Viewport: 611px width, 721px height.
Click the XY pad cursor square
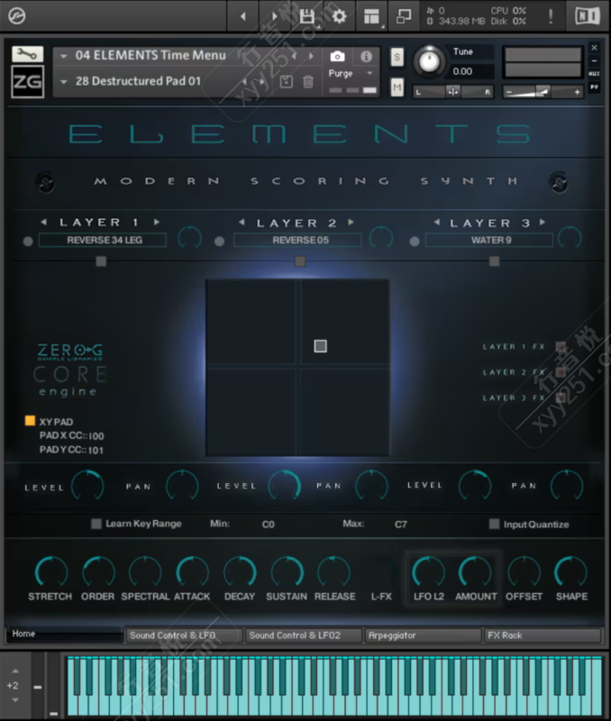pos(321,346)
